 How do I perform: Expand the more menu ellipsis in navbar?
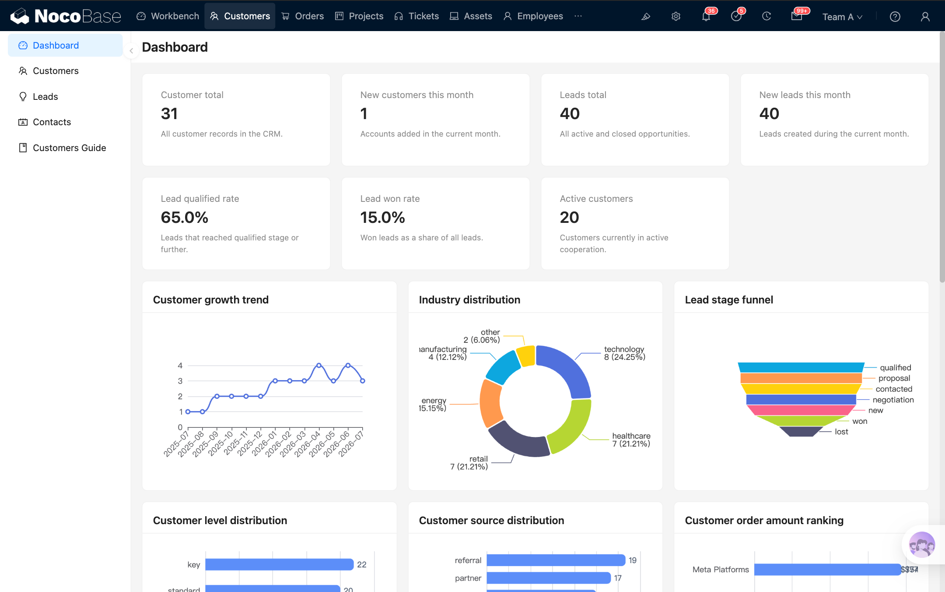click(578, 16)
